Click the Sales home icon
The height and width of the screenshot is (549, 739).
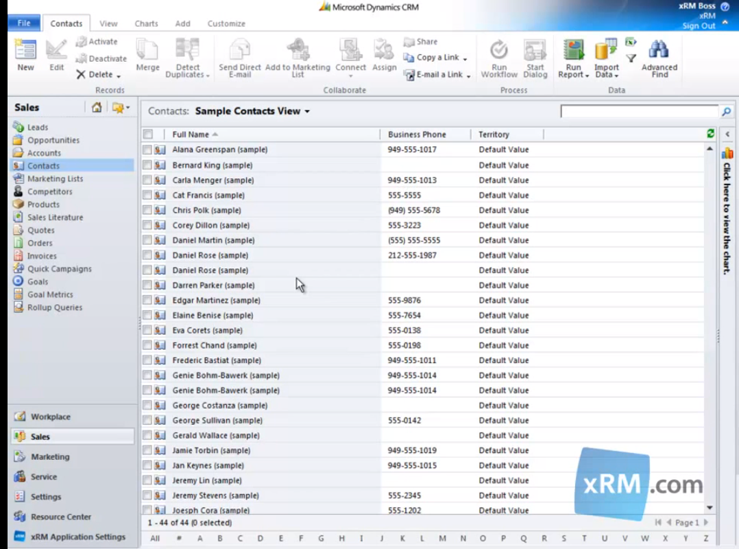(97, 108)
